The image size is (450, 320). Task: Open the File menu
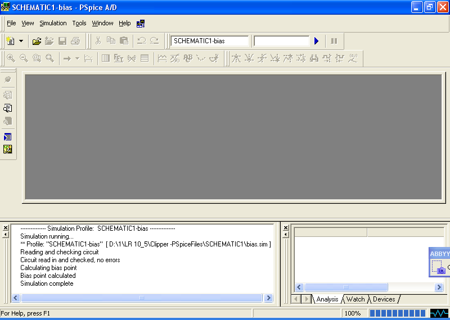(x=11, y=23)
